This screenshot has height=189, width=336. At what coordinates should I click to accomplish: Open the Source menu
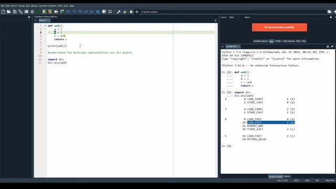[22, 6]
